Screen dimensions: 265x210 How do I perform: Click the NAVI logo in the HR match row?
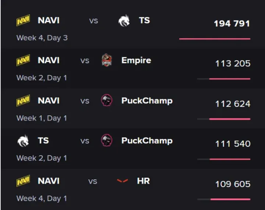click(23, 181)
